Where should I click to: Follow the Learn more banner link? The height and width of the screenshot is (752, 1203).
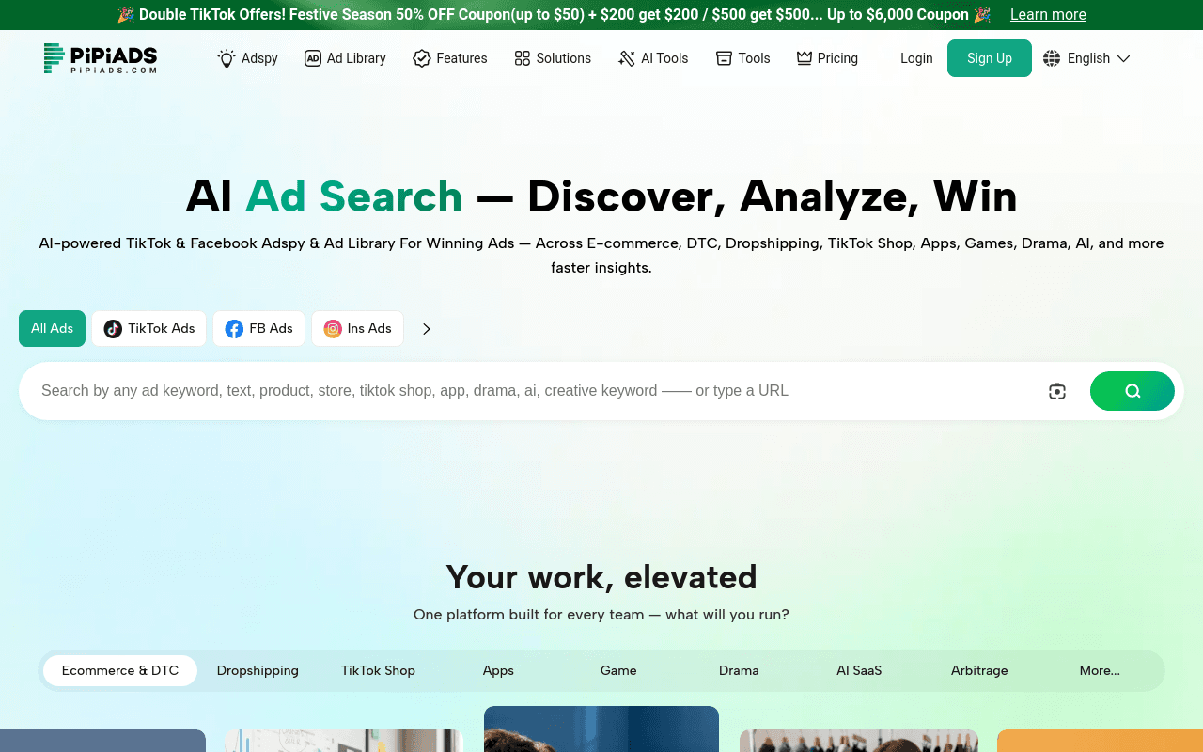(x=1048, y=15)
